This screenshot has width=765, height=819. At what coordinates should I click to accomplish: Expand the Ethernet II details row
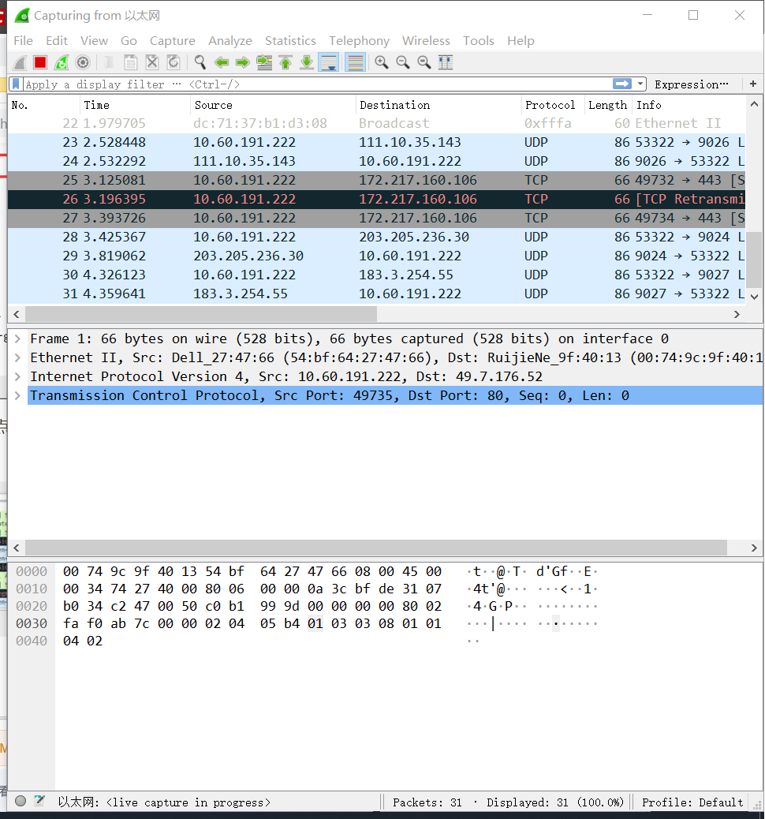[x=18, y=357]
